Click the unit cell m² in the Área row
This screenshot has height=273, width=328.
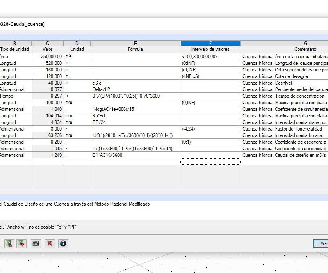[x=77, y=57]
